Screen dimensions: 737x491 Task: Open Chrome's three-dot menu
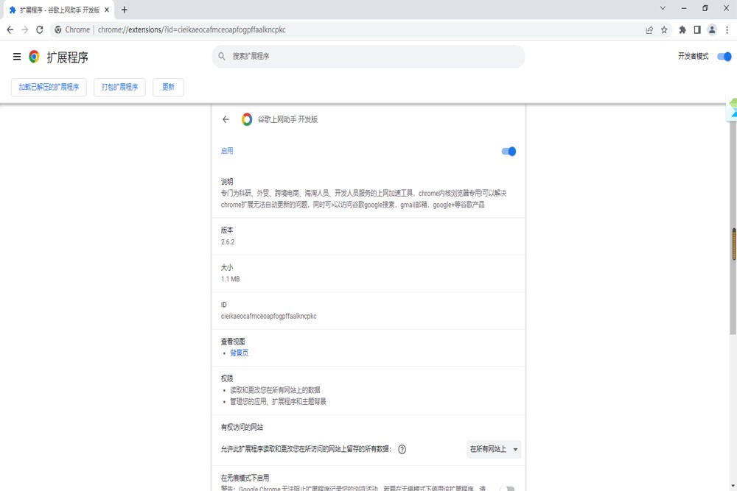click(727, 29)
